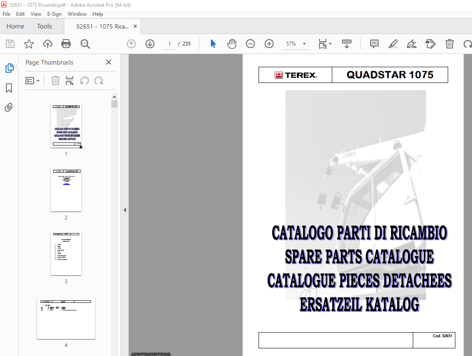Open the Help menu
The width and height of the screenshot is (472, 356).
coord(98,14)
